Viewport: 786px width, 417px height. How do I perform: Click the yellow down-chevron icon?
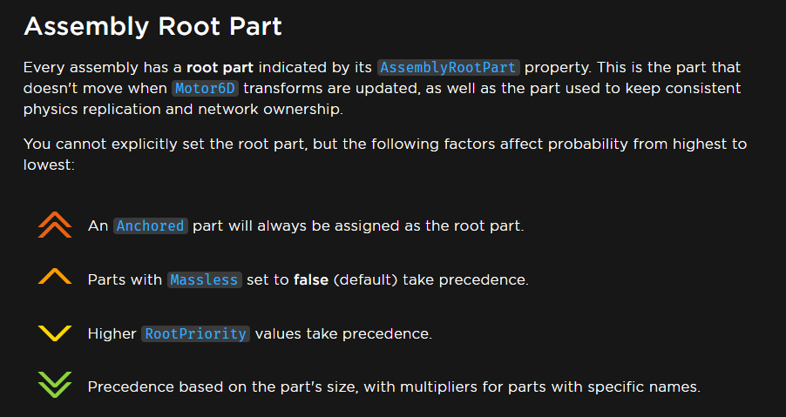tap(55, 333)
